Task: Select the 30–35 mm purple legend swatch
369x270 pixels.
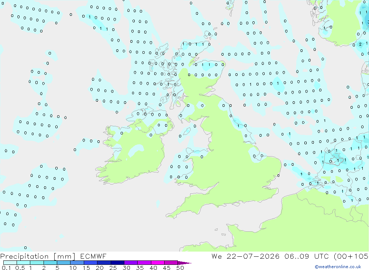Action: click(x=131, y=263)
